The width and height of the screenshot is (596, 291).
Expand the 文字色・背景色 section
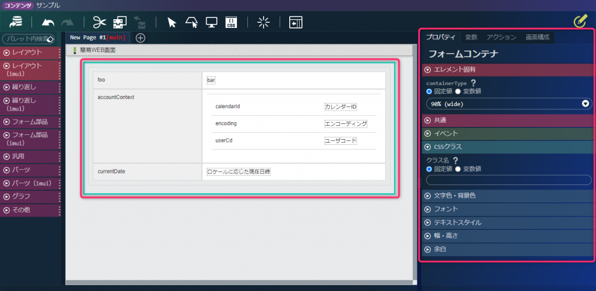pyautogui.click(x=508, y=196)
